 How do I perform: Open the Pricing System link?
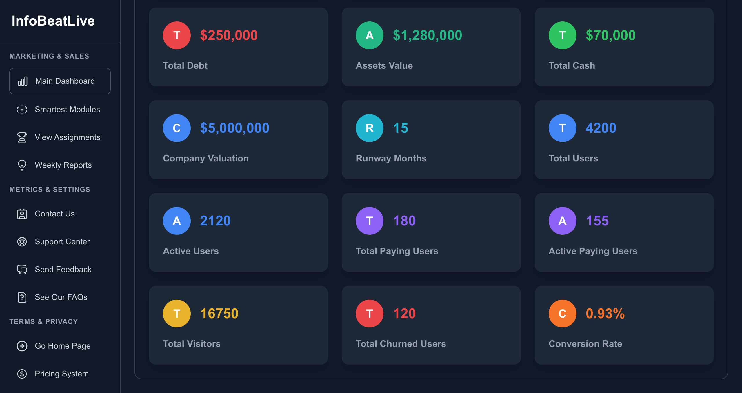click(61, 374)
